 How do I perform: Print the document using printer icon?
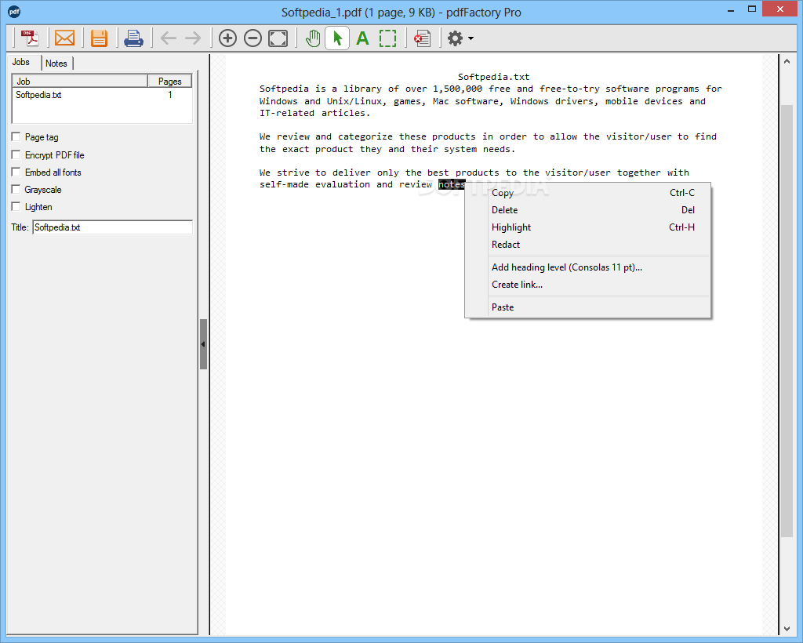coord(133,38)
